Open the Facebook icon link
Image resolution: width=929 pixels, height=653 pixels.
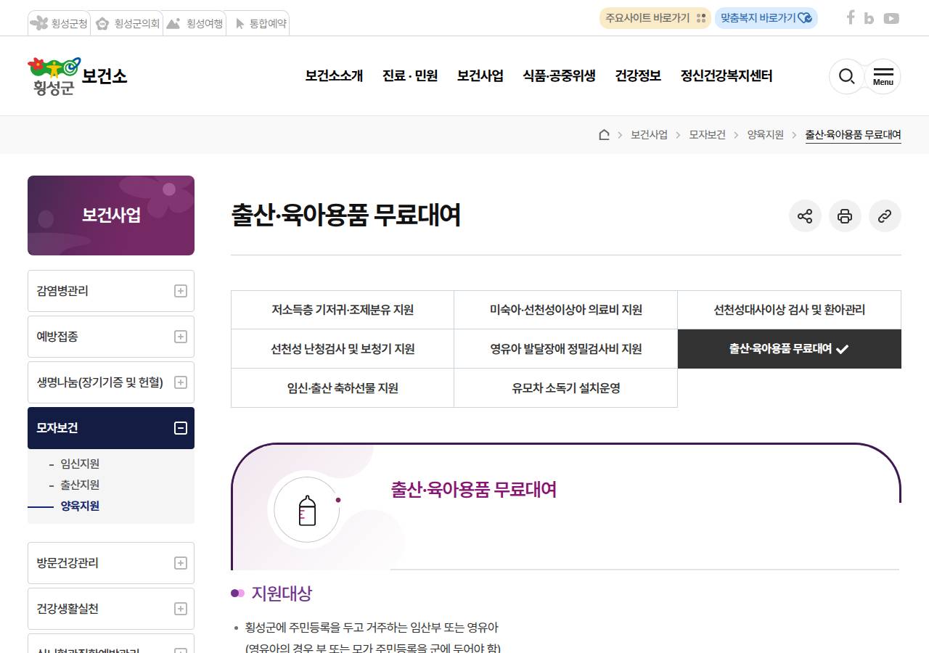click(x=851, y=17)
